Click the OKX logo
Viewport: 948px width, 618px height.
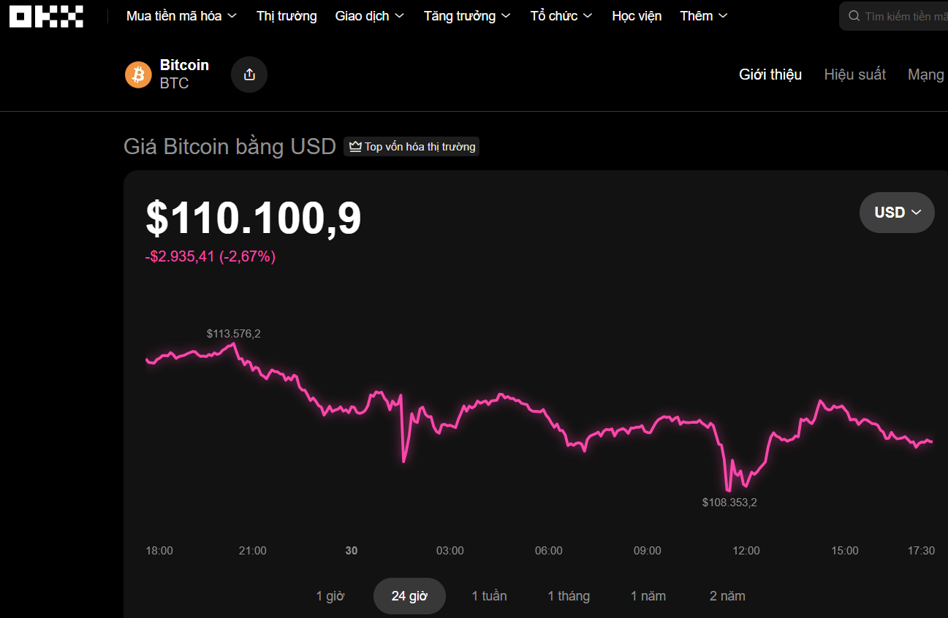[45, 16]
